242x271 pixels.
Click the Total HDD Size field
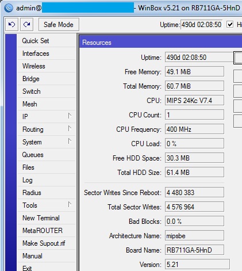(x=194, y=172)
